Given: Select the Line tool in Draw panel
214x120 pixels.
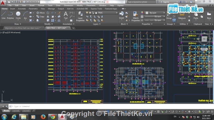Looking at the screenshot, I should tap(4, 15).
